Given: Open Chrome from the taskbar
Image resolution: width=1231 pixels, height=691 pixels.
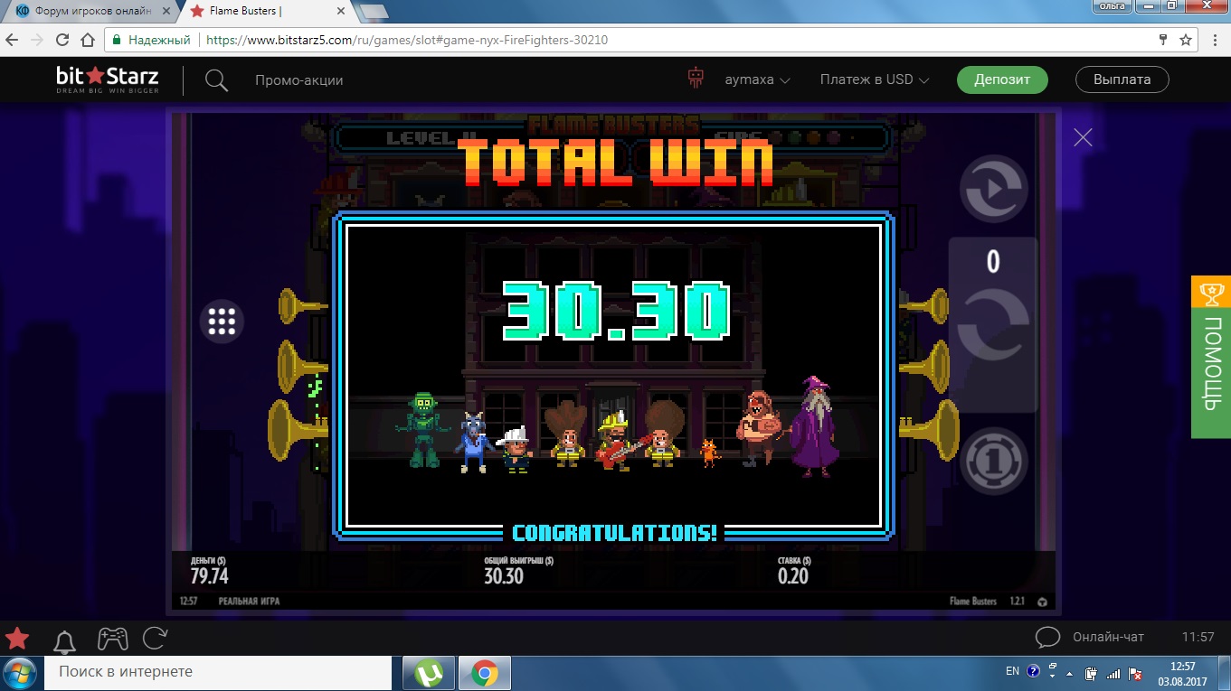Looking at the screenshot, I should [x=485, y=673].
